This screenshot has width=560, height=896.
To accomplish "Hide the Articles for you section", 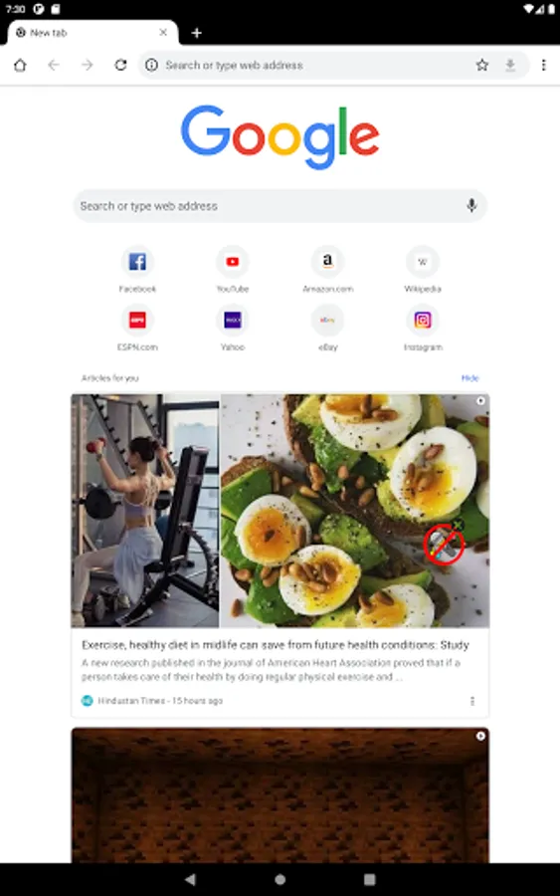I will tap(469, 377).
